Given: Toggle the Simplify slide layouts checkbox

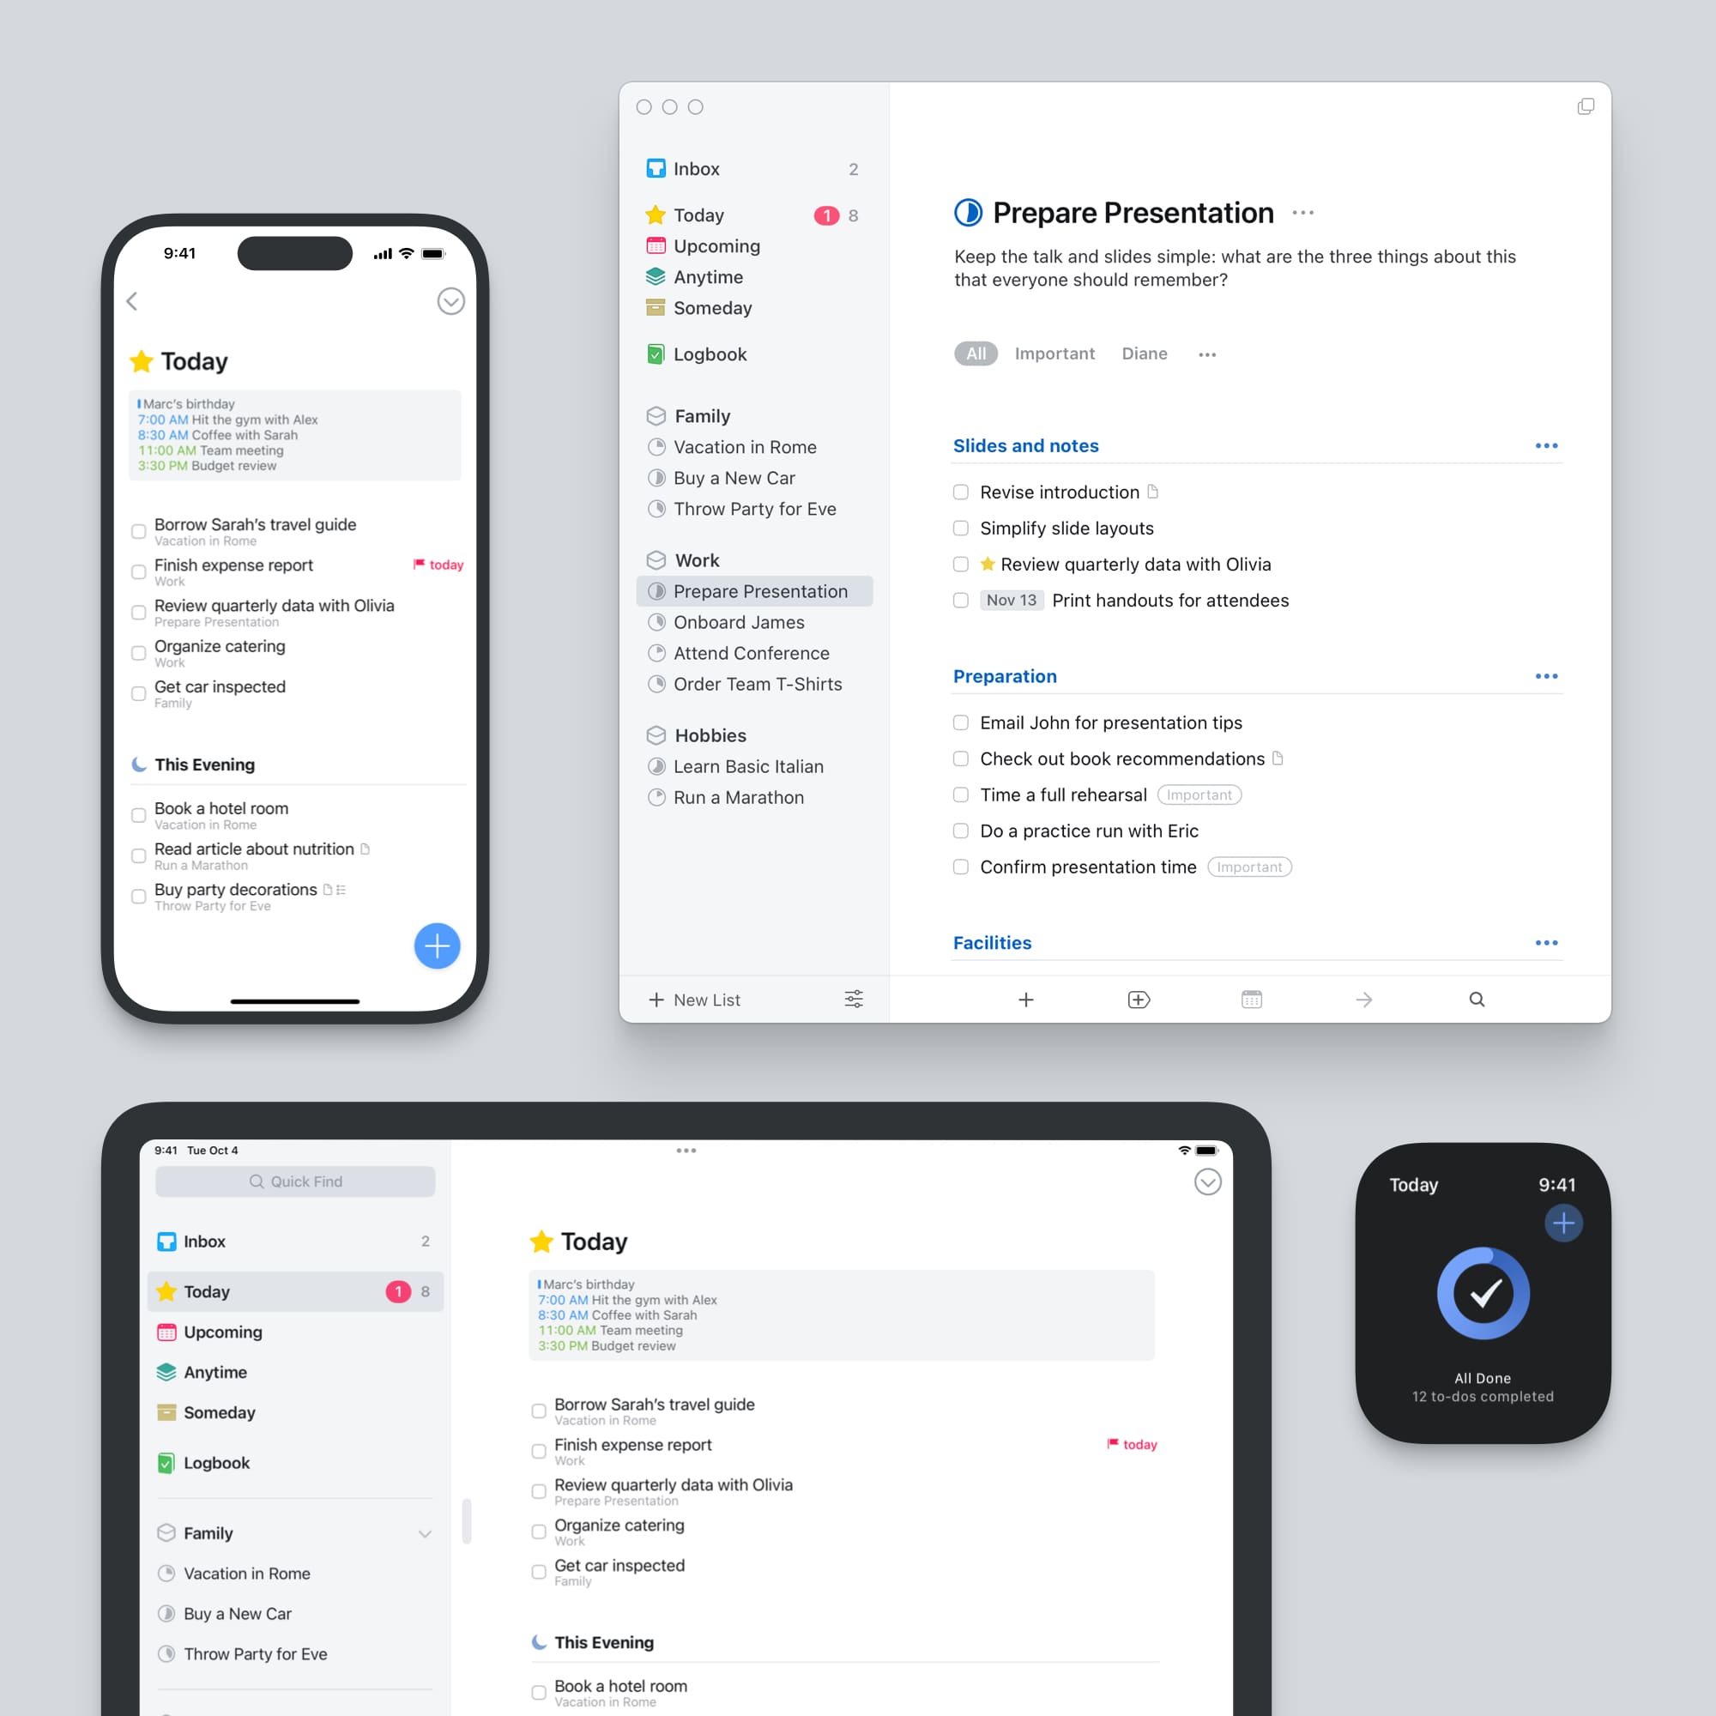Looking at the screenshot, I should [962, 528].
